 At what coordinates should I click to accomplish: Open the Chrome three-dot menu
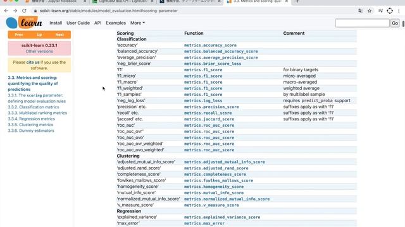coord(399,11)
